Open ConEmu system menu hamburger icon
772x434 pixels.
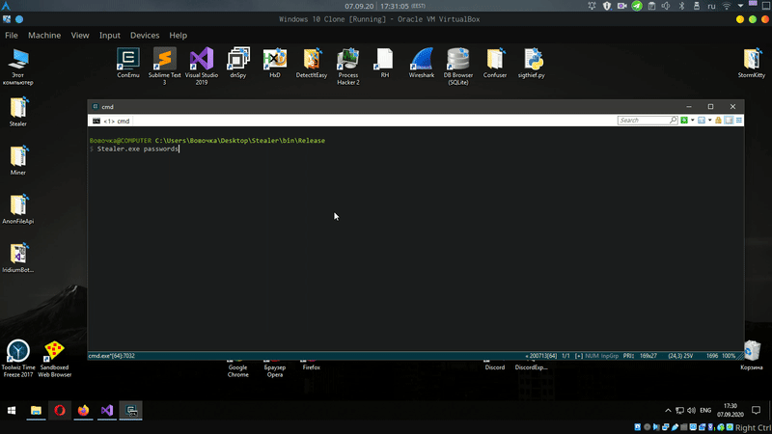pos(739,120)
